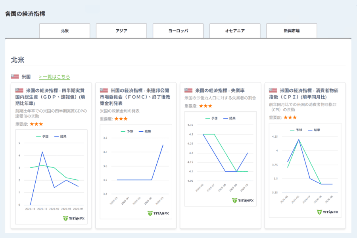Click the 2025-12 axis label in GDP chart
The image size is (357, 238).
pyautogui.click(x=42, y=209)
